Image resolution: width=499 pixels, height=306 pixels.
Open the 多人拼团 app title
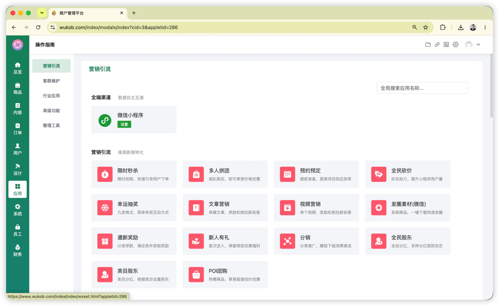click(219, 170)
